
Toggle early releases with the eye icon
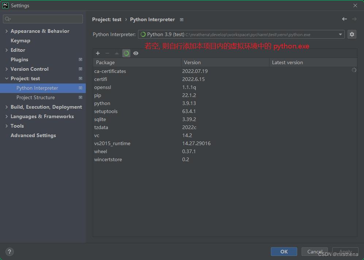(136, 53)
